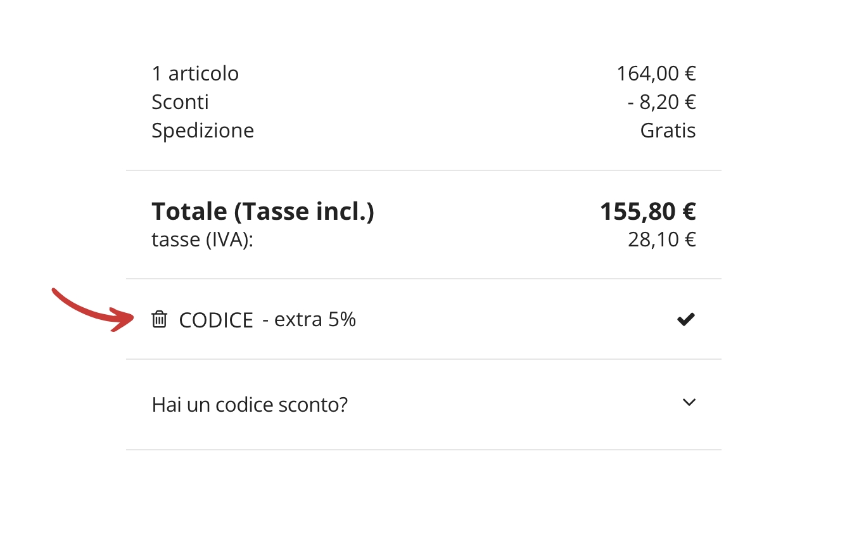Click the "- extra 5%" discount text
859x546 pixels.
[x=309, y=320]
